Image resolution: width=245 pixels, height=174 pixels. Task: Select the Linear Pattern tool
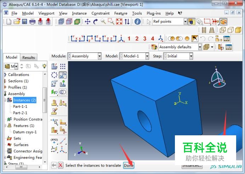(x=63, y=66)
